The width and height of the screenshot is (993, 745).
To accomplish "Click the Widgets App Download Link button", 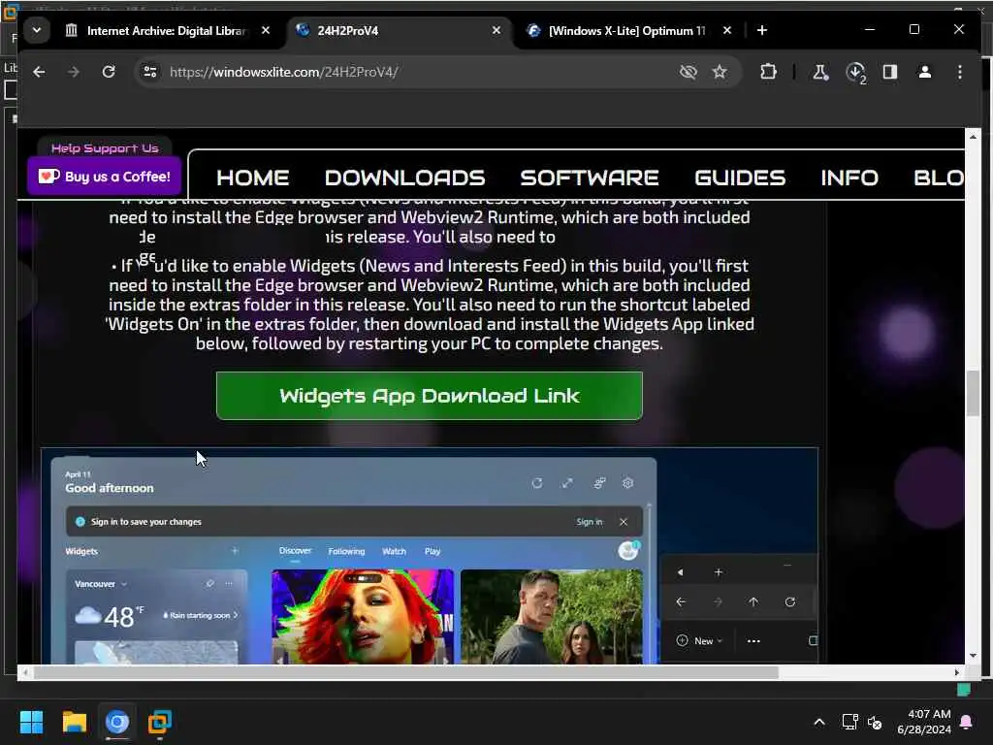I will 430,396.
